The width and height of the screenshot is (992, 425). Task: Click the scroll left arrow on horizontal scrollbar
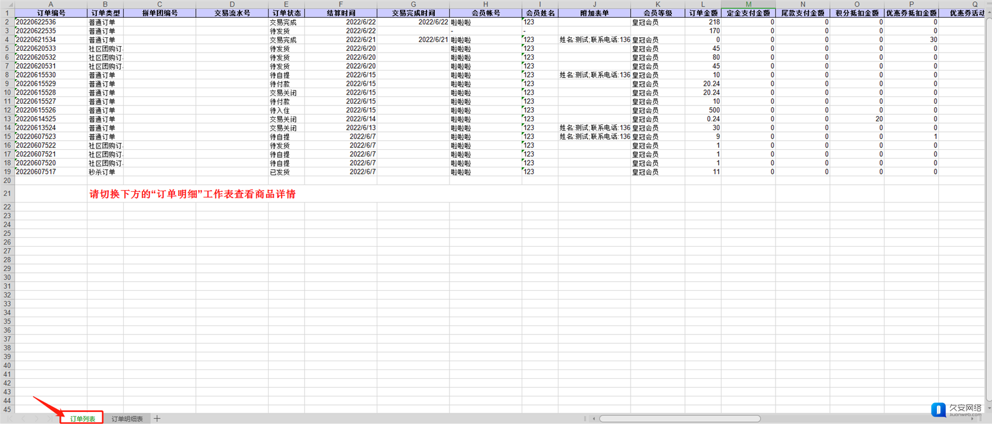(x=593, y=419)
